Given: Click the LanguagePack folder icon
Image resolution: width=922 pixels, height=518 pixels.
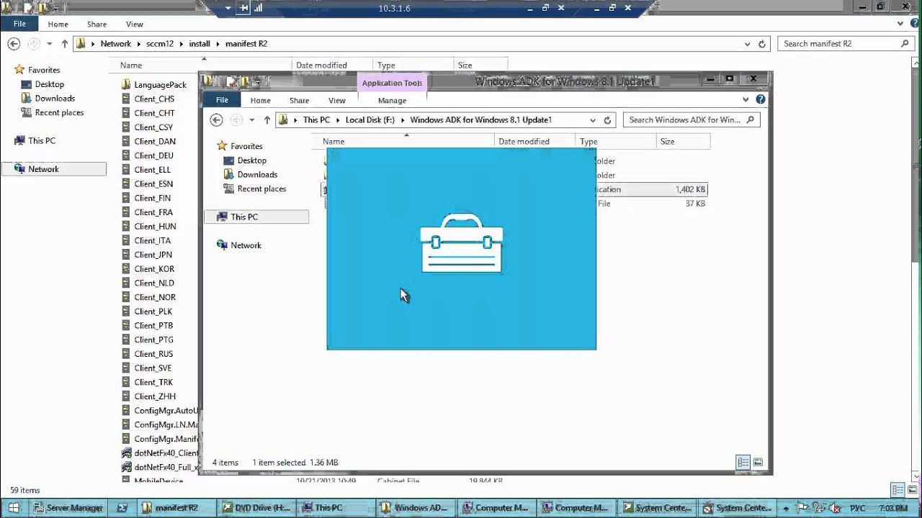Looking at the screenshot, I should (127, 85).
